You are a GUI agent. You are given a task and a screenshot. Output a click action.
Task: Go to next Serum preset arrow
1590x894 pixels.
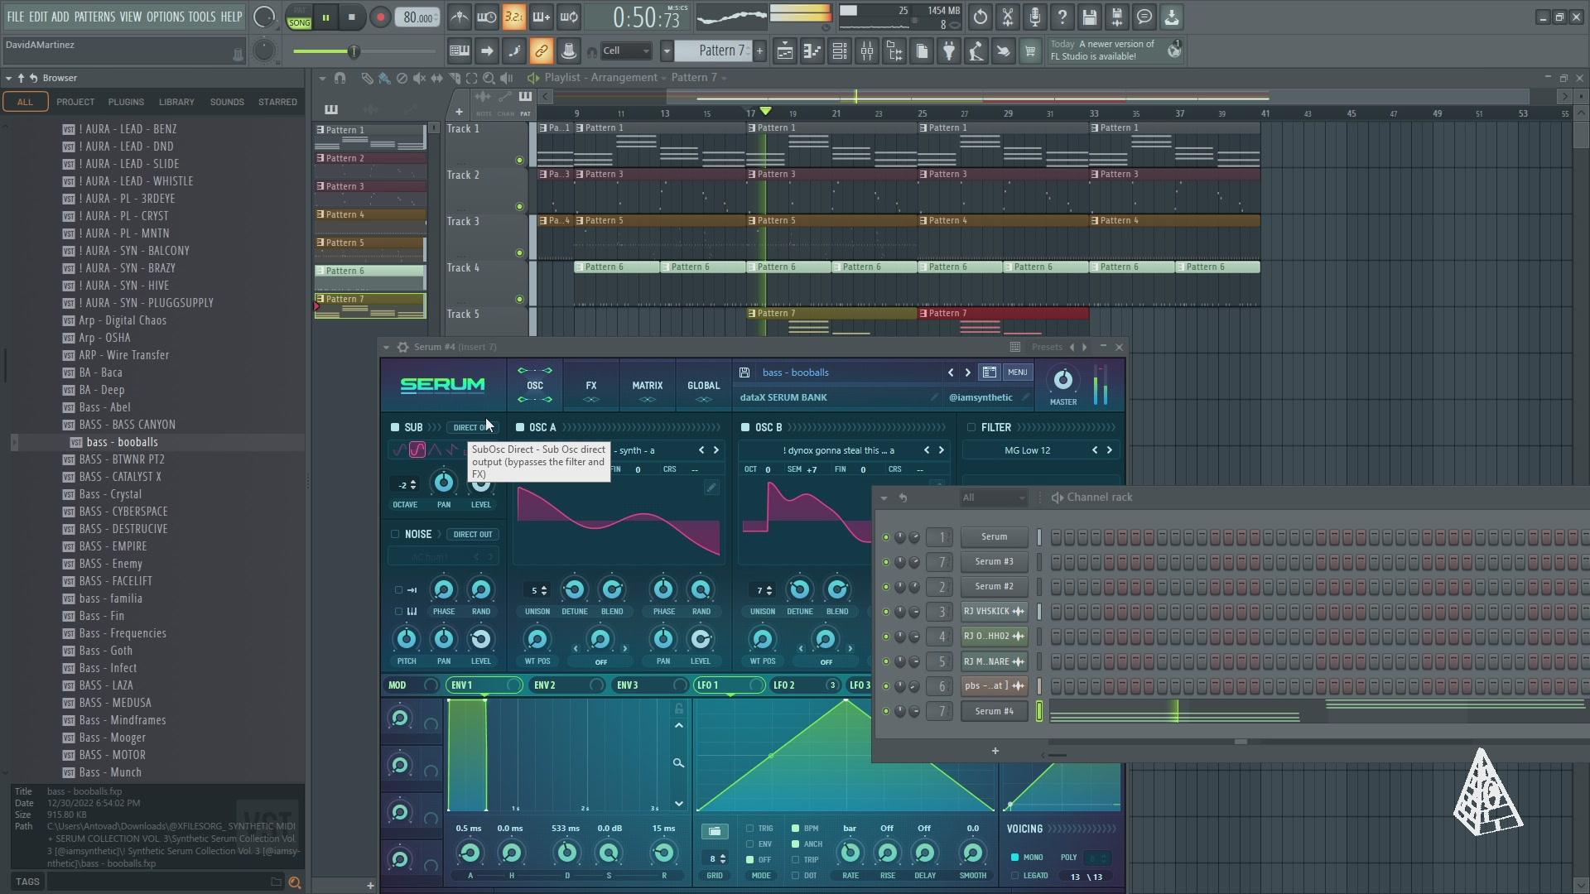tap(967, 372)
